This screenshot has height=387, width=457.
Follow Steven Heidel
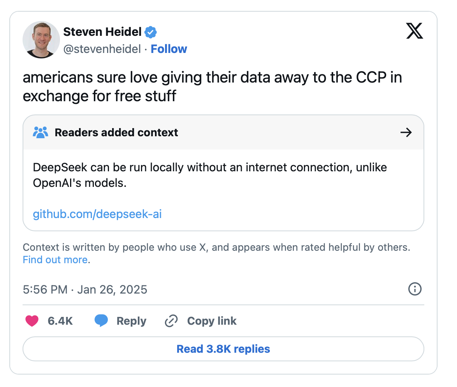(169, 49)
